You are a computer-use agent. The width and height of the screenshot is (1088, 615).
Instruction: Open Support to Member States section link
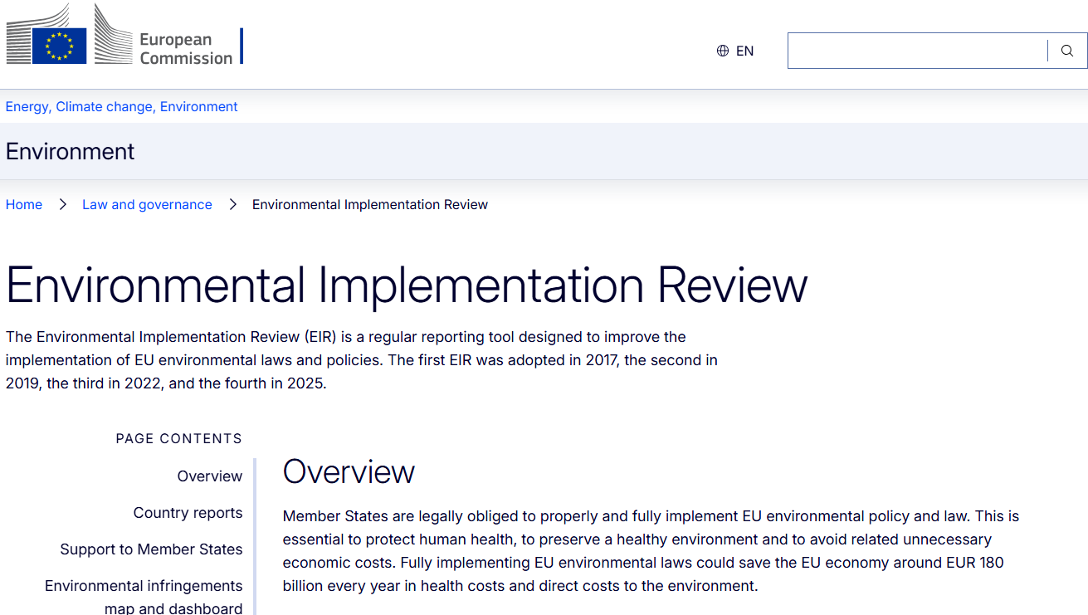click(151, 549)
